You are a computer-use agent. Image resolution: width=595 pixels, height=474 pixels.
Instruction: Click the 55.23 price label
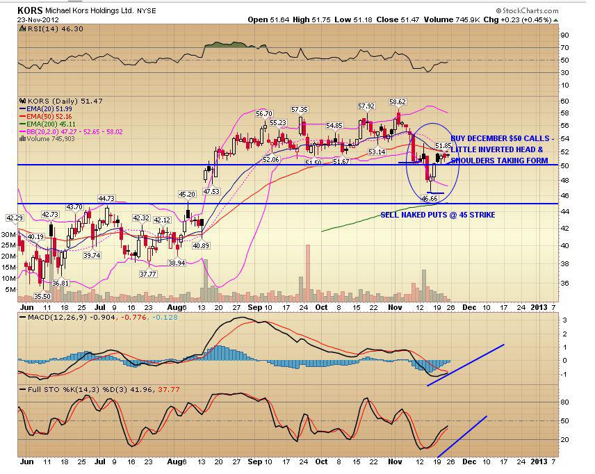278,123
